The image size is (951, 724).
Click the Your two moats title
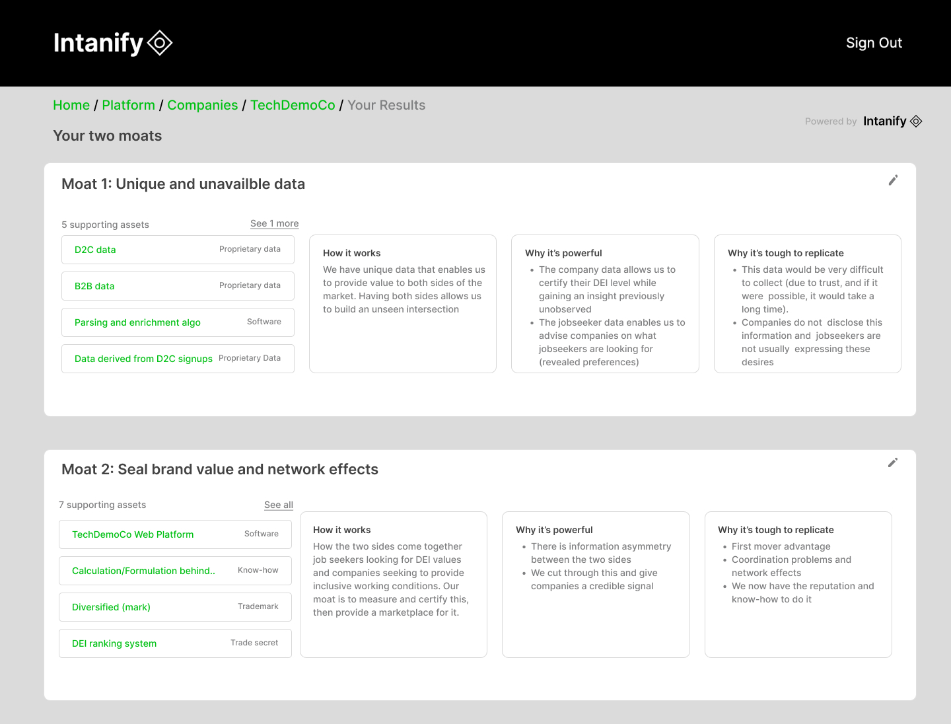click(x=108, y=135)
